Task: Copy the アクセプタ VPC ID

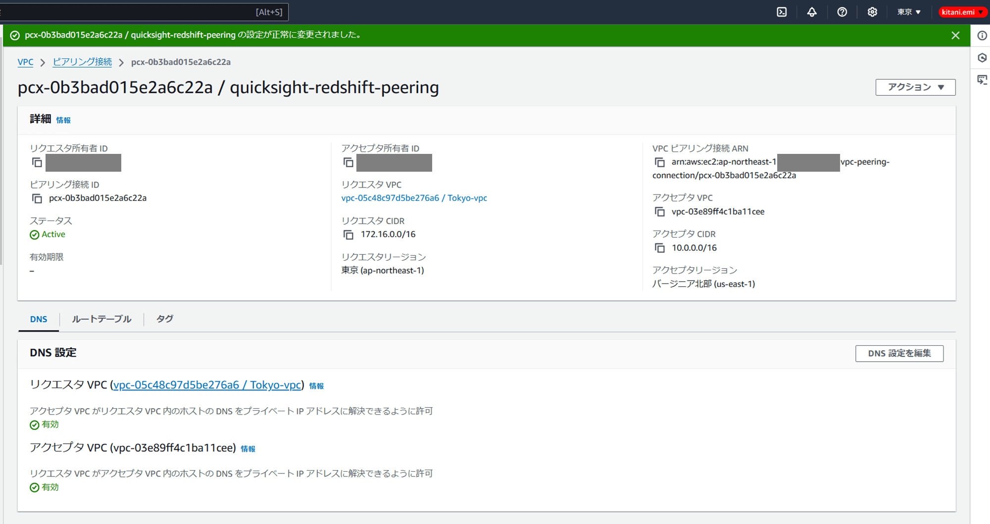Action: [659, 212]
